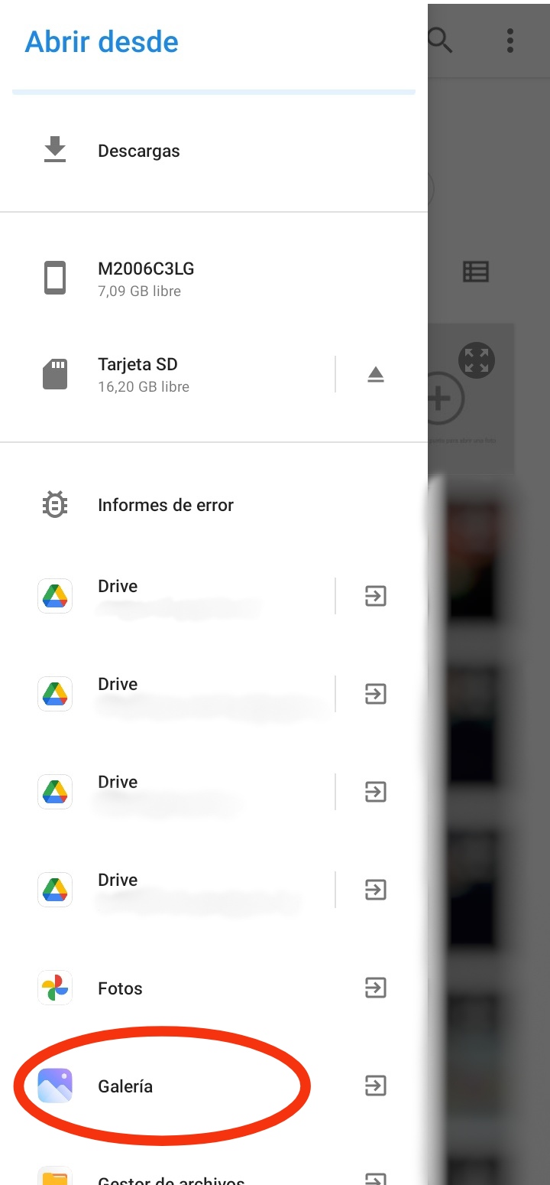This screenshot has width=550, height=1185.
Task: Click the Fotos open-in-app arrow
Action: [x=376, y=988]
